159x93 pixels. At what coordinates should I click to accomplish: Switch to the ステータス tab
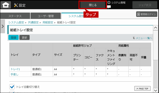[x=15, y=16]
